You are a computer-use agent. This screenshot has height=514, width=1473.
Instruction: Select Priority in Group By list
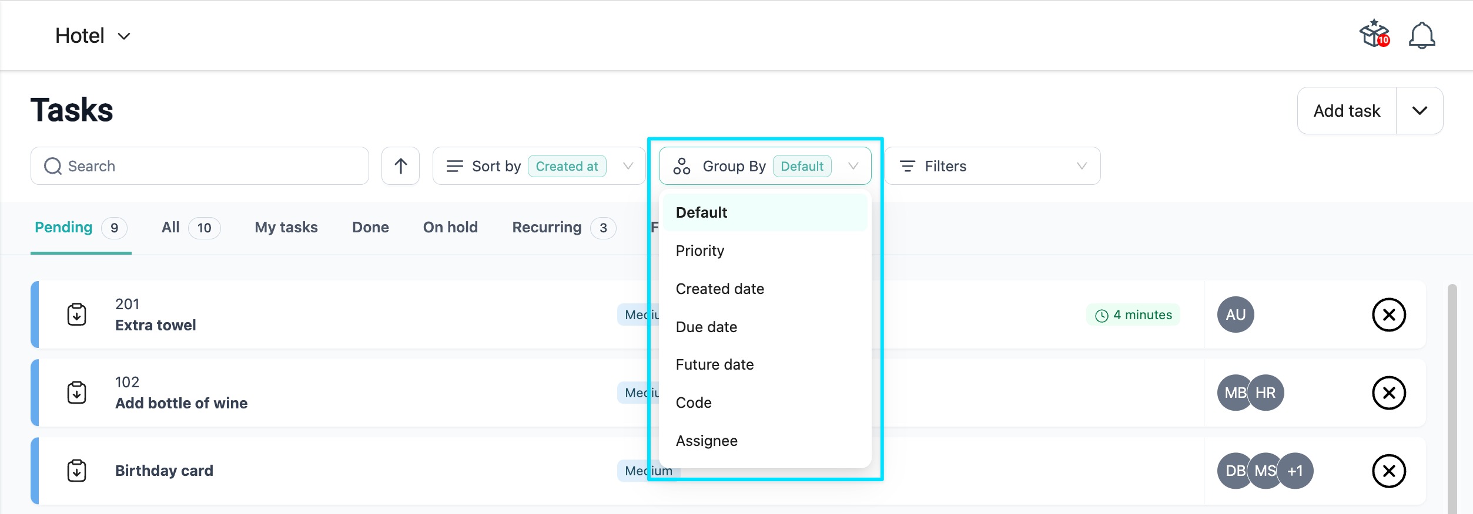tap(699, 251)
